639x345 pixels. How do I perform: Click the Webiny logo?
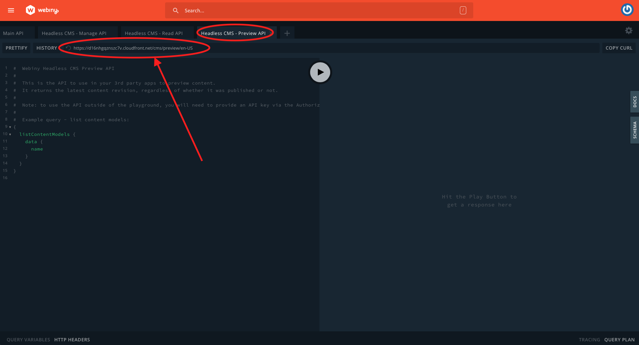point(42,10)
